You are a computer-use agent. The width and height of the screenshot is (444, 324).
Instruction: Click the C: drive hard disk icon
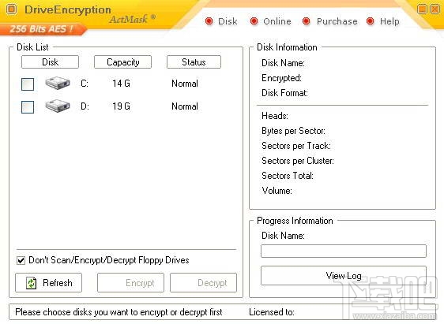point(58,83)
